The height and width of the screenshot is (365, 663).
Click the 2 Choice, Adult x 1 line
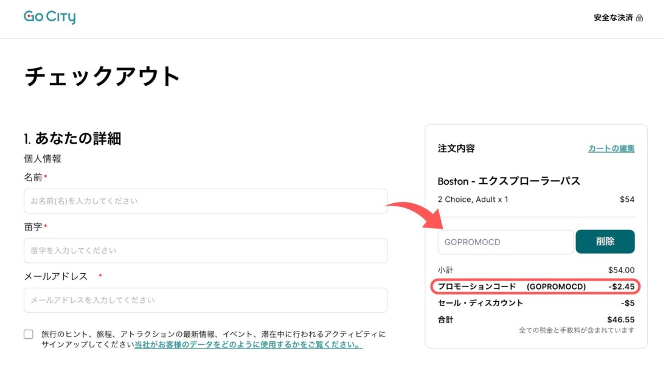[x=473, y=199]
